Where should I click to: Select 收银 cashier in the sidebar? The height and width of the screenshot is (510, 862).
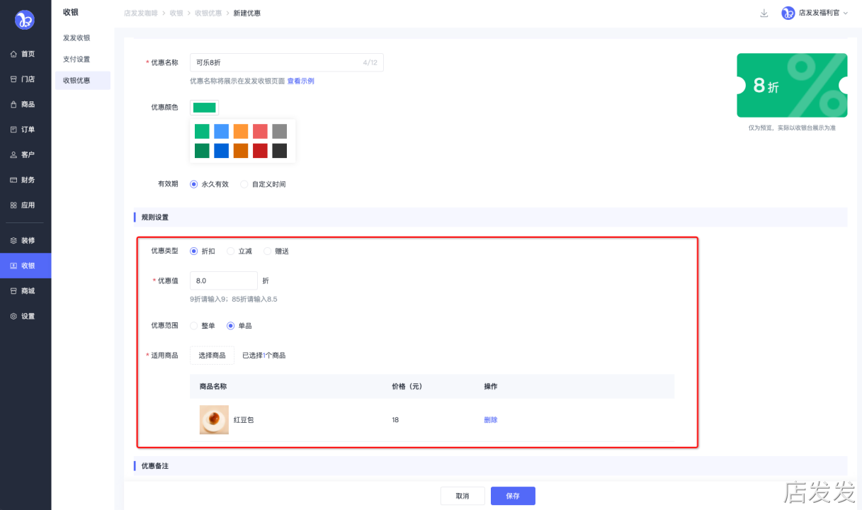click(25, 266)
